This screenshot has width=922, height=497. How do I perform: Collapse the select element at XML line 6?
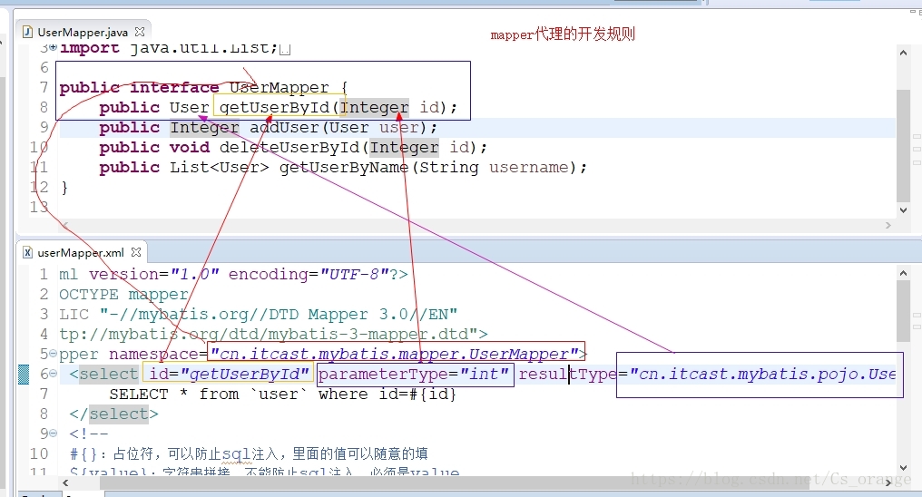tap(53, 374)
